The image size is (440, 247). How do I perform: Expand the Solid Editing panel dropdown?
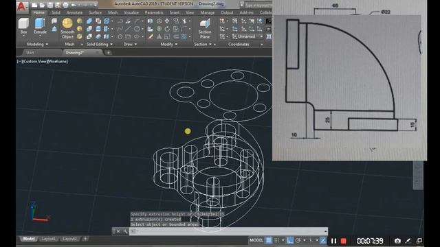[111, 44]
